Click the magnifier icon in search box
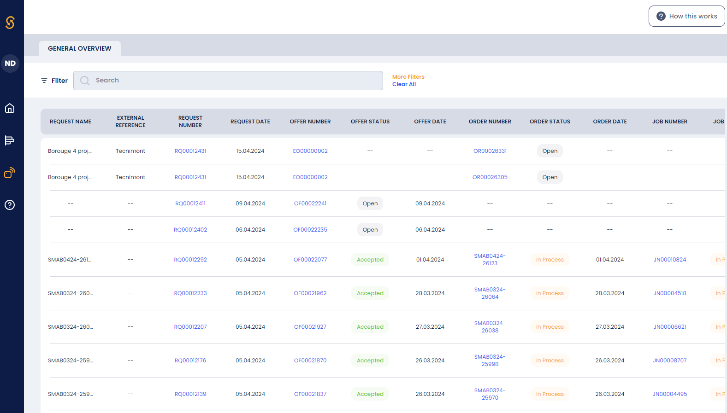The height and width of the screenshot is (413, 727). click(85, 81)
